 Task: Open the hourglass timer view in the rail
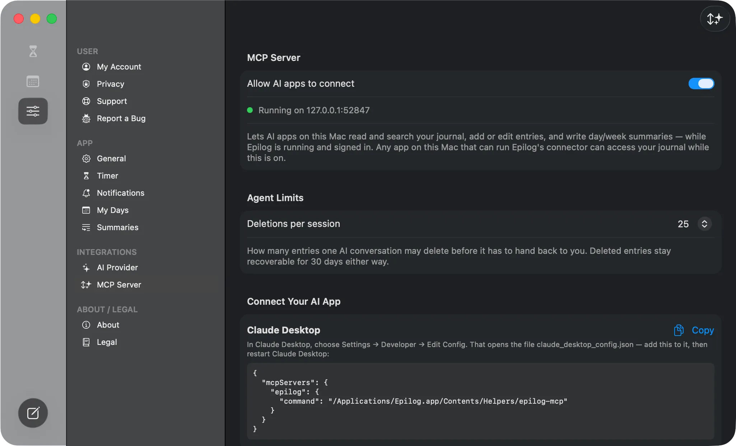tap(33, 51)
